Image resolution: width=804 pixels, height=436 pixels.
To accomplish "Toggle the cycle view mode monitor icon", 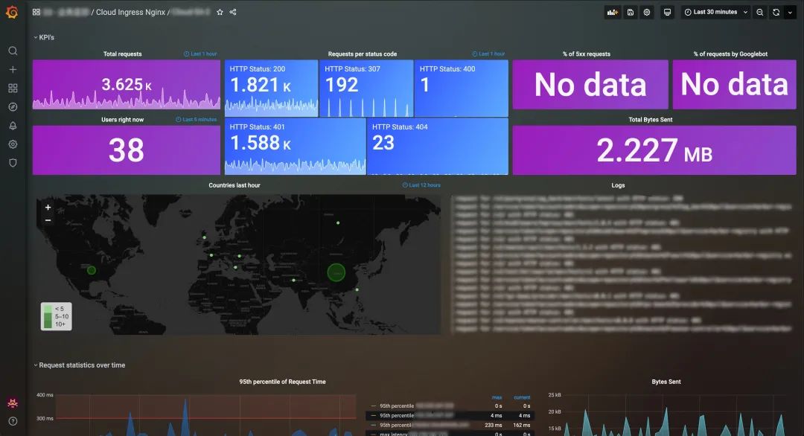I will pyautogui.click(x=667, y=13).
